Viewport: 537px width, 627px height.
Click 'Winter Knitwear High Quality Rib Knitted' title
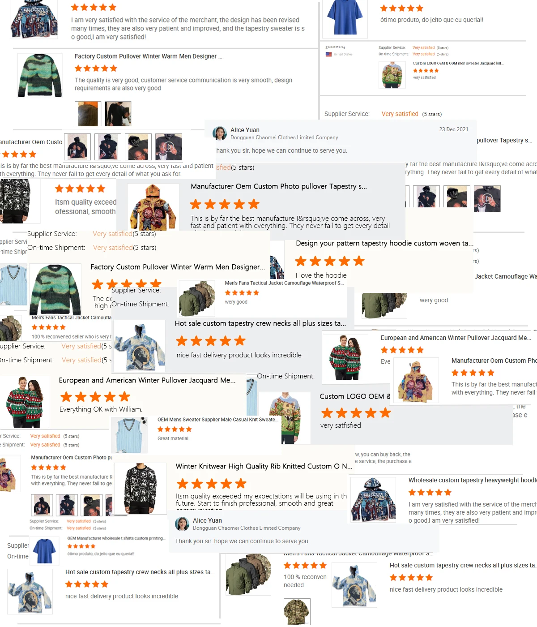pos(264,466)
